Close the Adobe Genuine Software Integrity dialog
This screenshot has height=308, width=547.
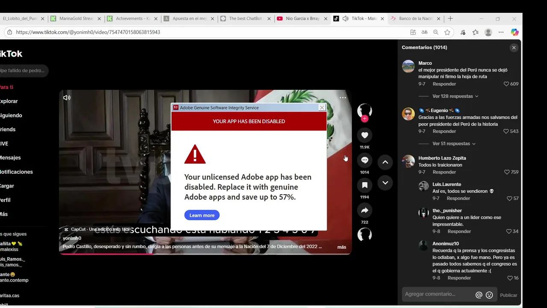322,108
